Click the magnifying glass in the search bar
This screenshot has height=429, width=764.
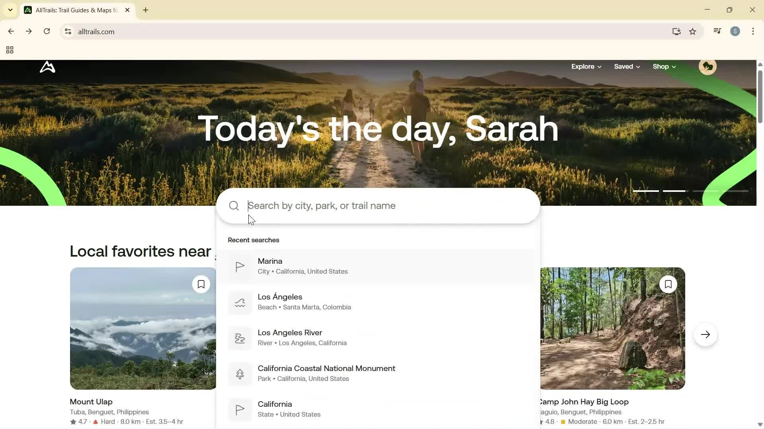pos(234,206)
